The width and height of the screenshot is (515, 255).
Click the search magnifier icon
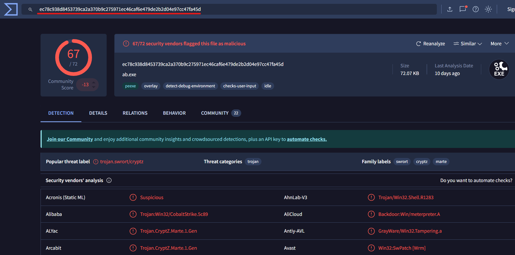point(30,9)
